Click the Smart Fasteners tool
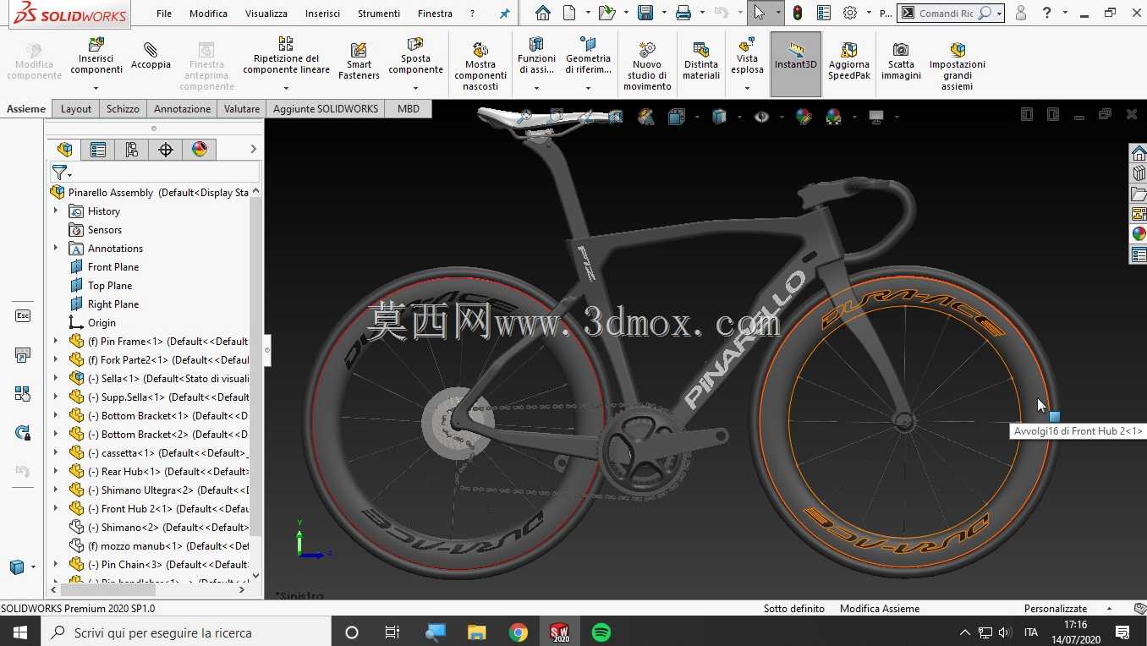 tap(359, 61)
